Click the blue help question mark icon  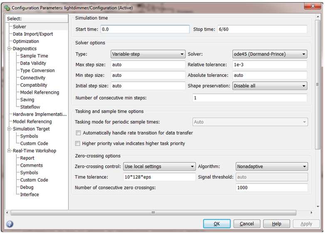10,224
